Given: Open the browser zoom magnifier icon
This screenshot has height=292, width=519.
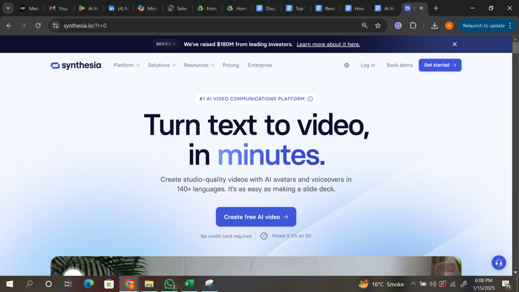Looking at the screenshot, I should (x=365, y=25).
